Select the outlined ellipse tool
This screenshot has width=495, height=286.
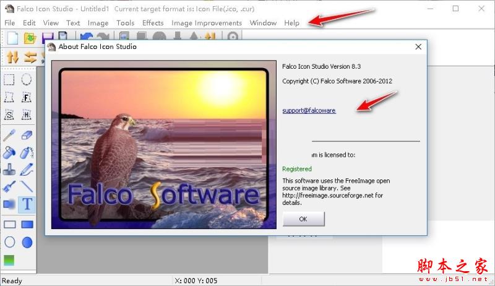(x=9, y=242)
